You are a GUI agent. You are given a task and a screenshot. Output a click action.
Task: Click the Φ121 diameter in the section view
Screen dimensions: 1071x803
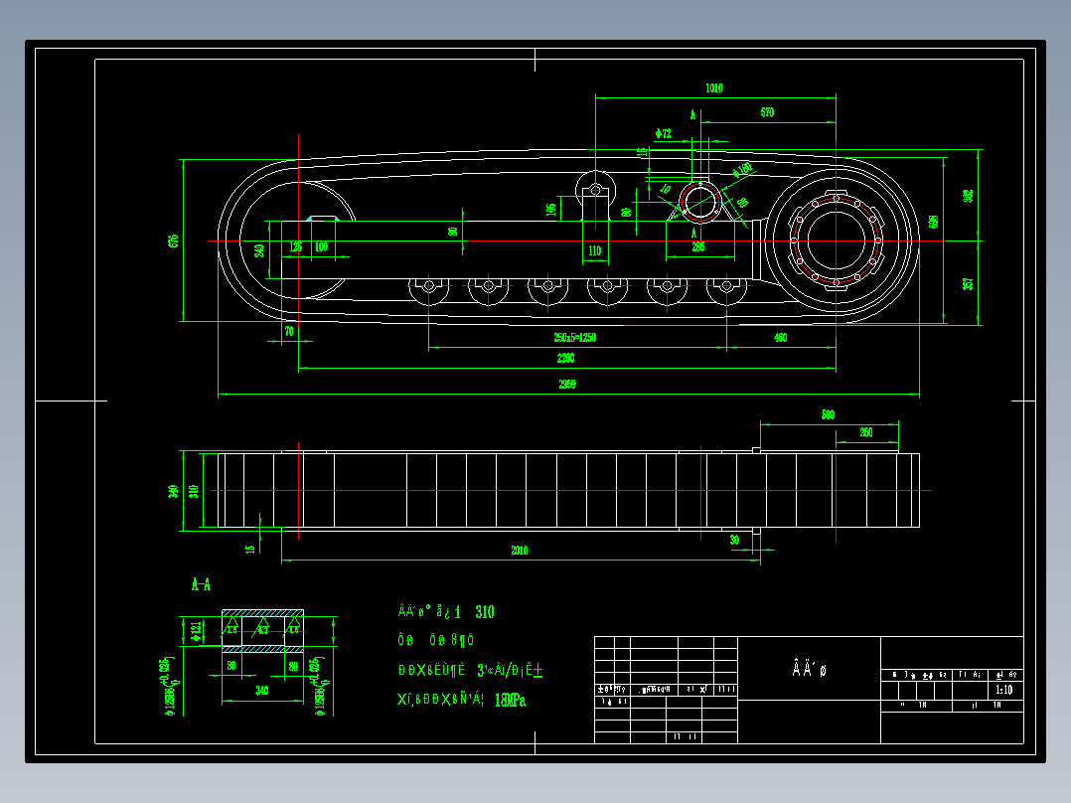197,631
